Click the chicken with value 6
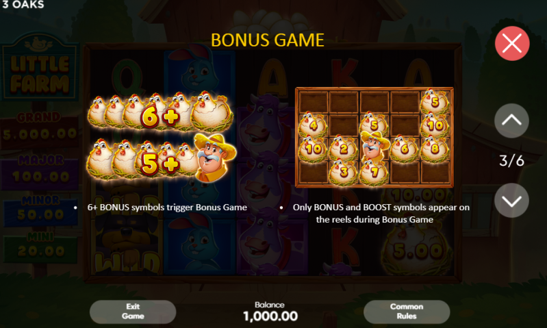This screenshot has width=547, height=328. coord(404,149)
